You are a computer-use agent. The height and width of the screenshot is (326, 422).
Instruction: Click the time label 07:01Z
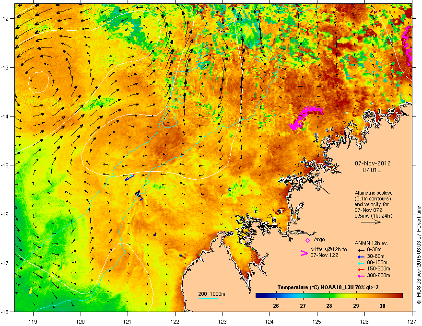(x=372, y=170)
